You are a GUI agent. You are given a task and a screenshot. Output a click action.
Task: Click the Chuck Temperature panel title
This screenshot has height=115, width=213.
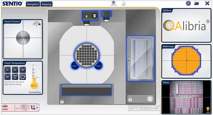(x=14, y=63)
